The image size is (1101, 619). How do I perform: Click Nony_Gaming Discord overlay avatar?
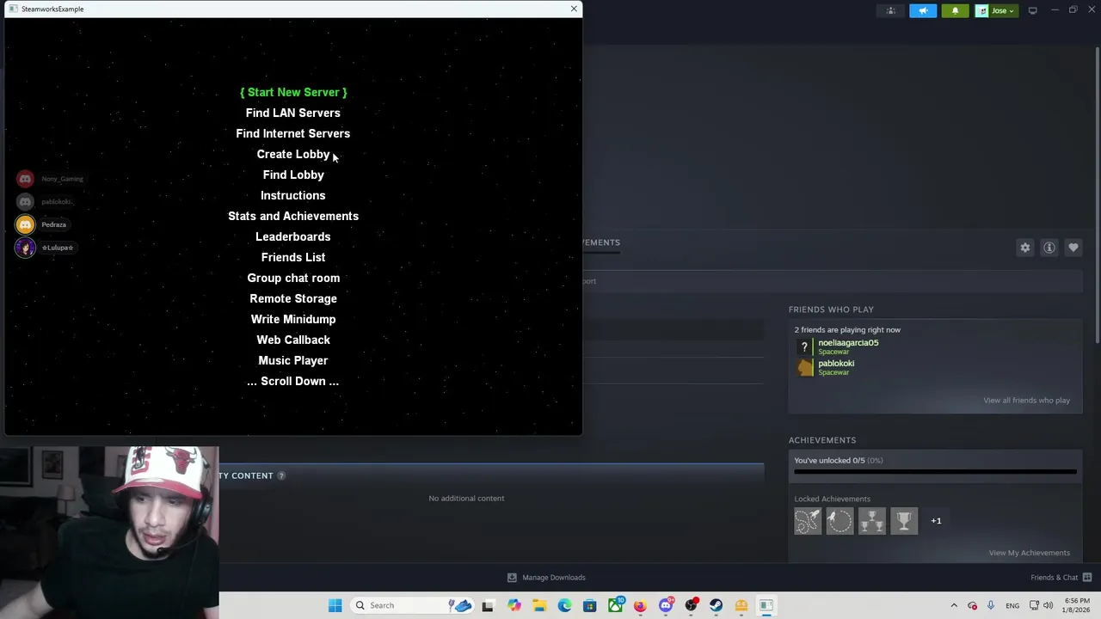[x=25, y=179]
